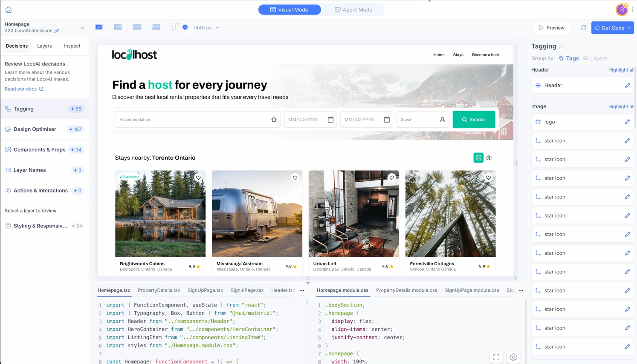Open the Components & Props decisions category

pyautogui.click(x=44, y=150)
